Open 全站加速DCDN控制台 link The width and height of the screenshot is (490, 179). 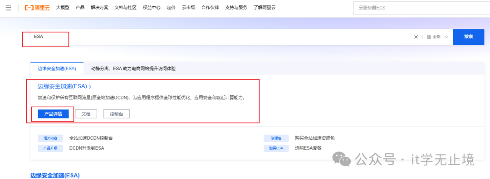[91, 138]
